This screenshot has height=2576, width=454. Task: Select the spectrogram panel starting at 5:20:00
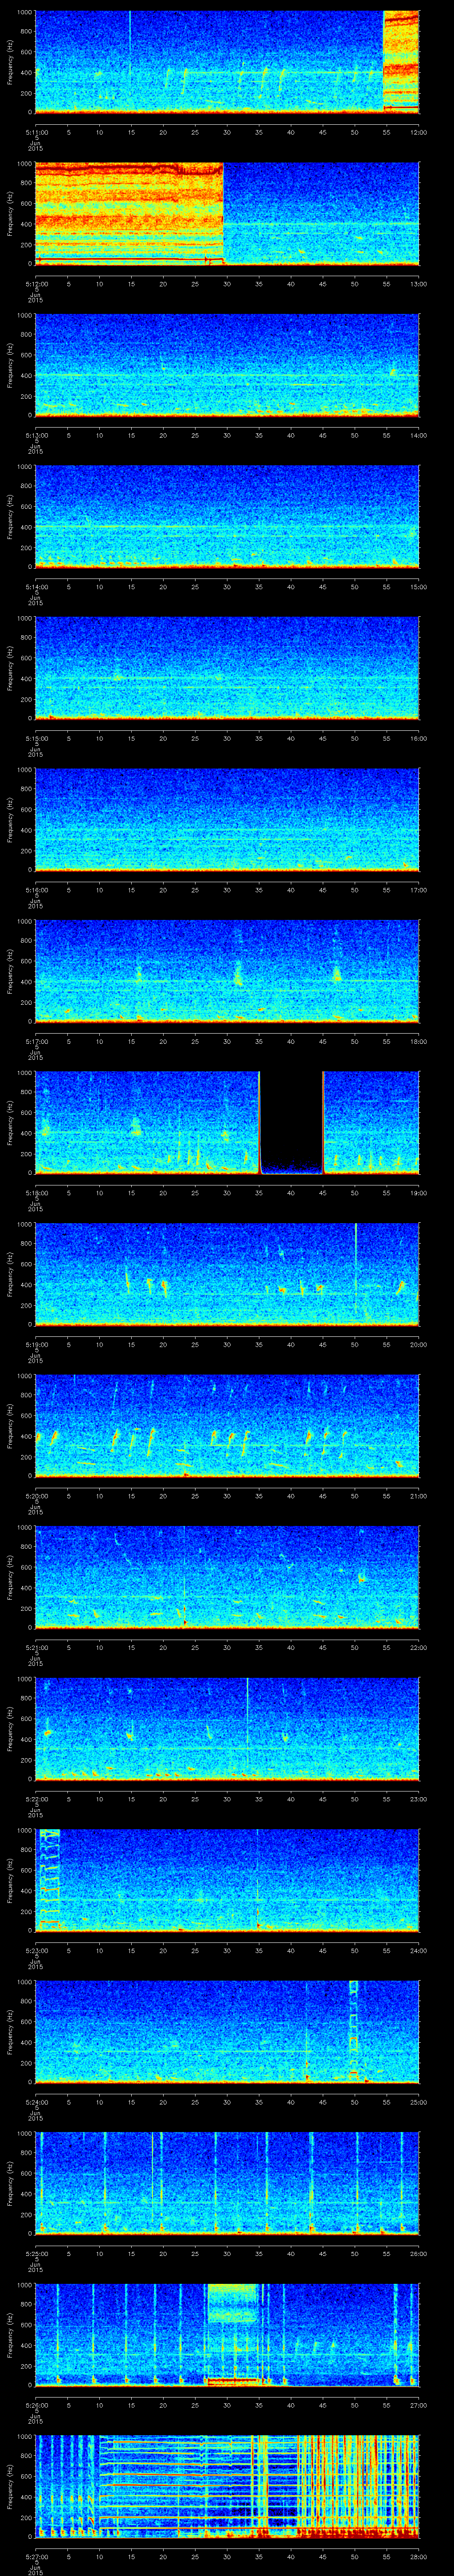pyautogui.click(x=227, y=1425)
